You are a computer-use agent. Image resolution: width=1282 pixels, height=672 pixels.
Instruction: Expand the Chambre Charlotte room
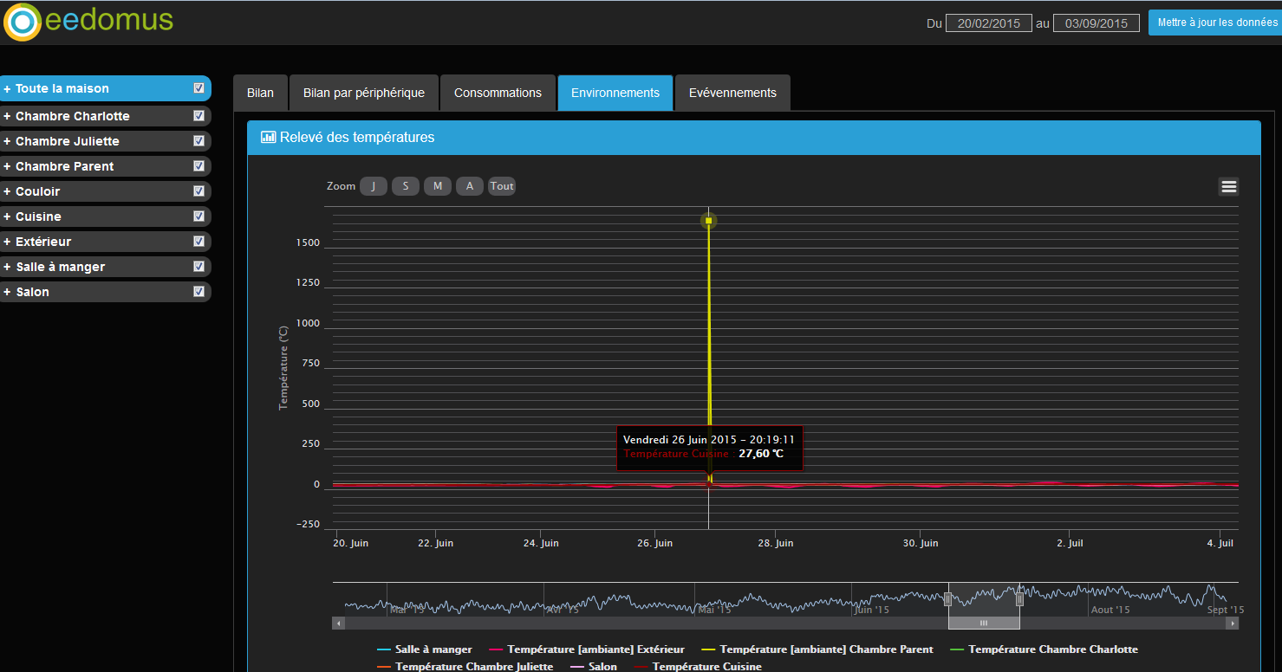pyautogui.click(x=7, y=116)
